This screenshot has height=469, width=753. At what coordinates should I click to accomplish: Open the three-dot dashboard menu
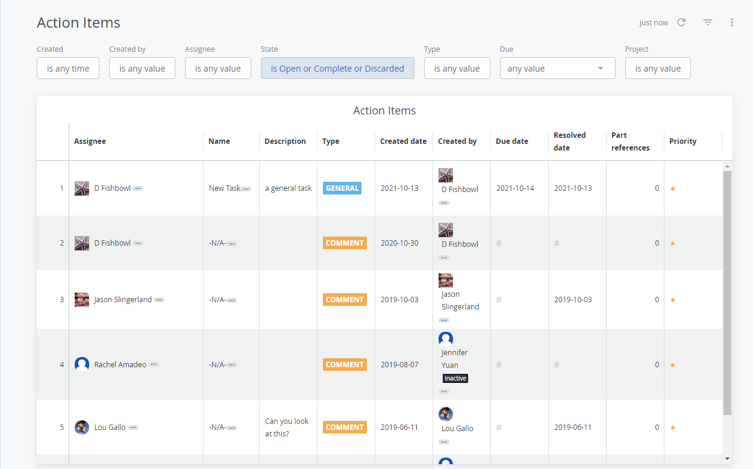coord(732,22)
